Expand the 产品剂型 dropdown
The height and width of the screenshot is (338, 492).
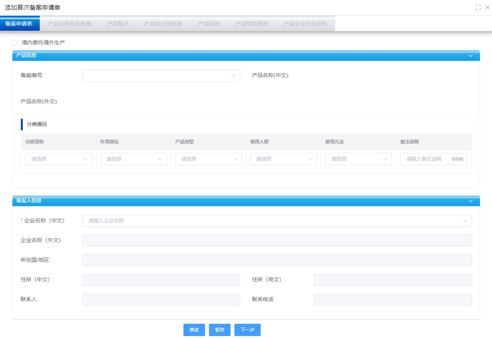point(208,159)
